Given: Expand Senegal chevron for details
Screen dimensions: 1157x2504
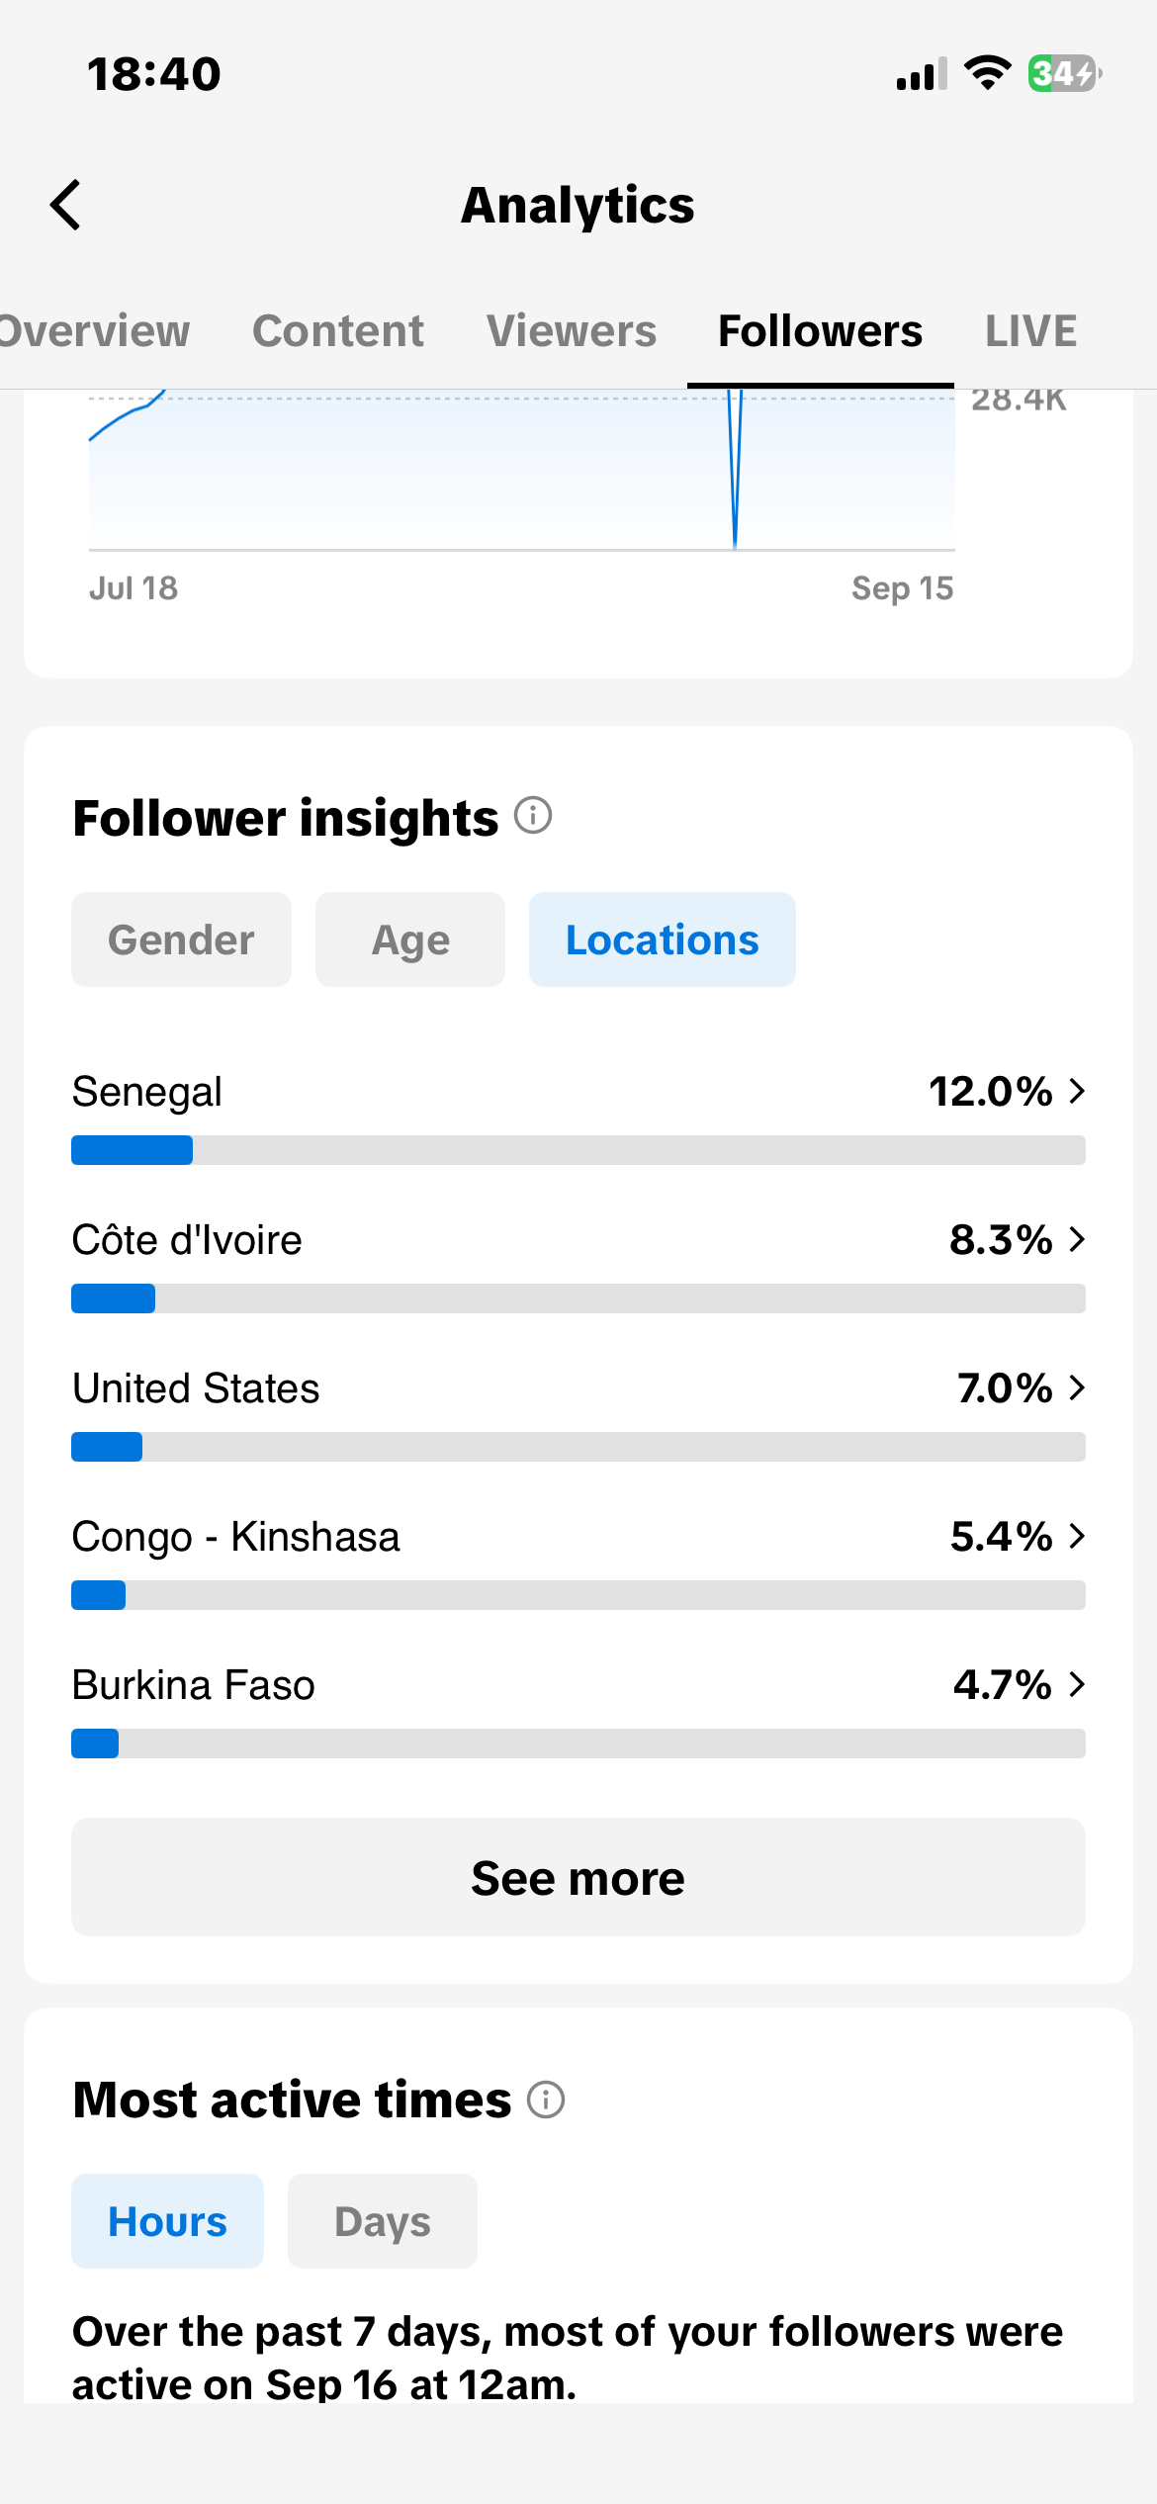Looking at the screenshot, I should (1077, 1091).
